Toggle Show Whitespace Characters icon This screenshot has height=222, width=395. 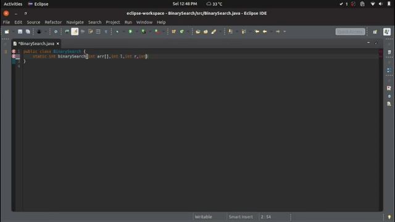(x=106, y=31)
